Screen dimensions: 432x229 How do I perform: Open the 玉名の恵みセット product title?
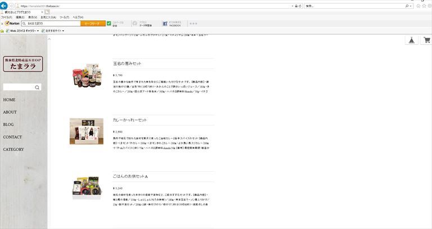[x=127, y=63]
